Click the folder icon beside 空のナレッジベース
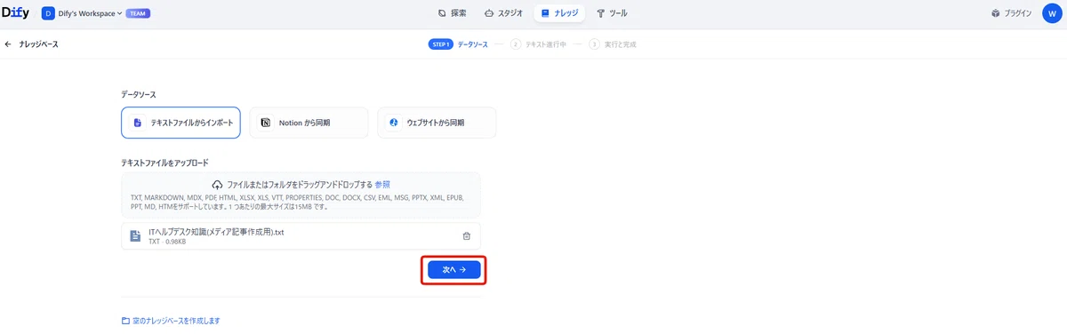Image resolution: width=1067 pixels, height=334 pixels. (x=125, y=320)
